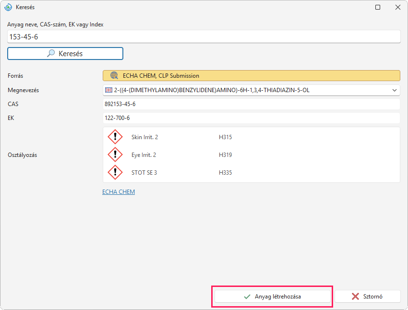This screenshot has width=408, height=310.
Task: Click the Sztornó cancel button
Action: pos(367,296)
